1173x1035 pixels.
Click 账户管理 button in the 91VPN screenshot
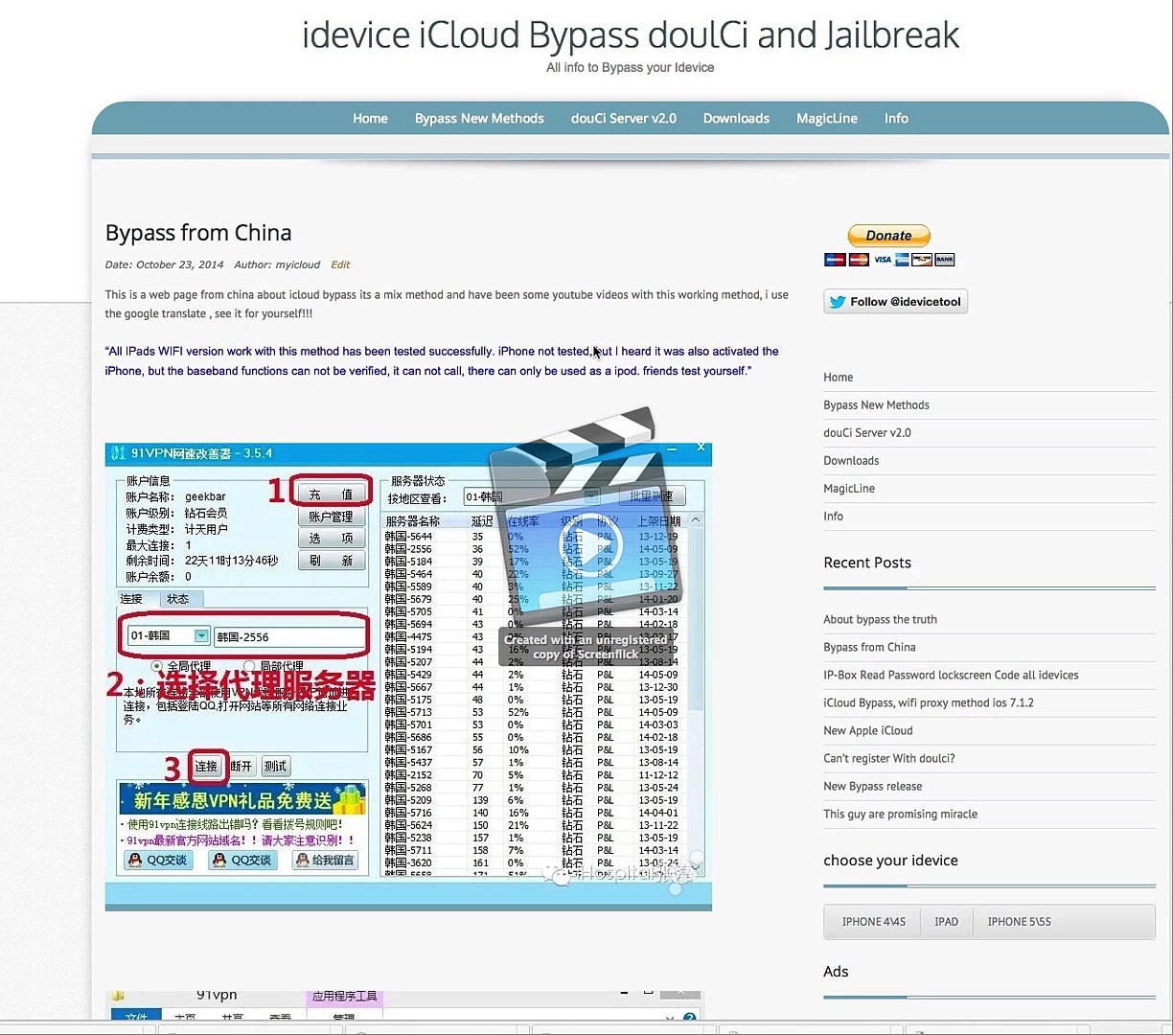point(331,517)
